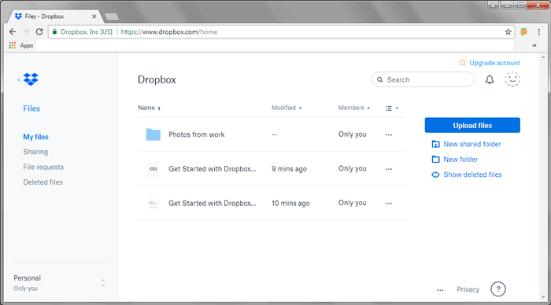Screen dimensions: 551x305
Task: Click Only you for Photos from work
Action: (352, 134)
